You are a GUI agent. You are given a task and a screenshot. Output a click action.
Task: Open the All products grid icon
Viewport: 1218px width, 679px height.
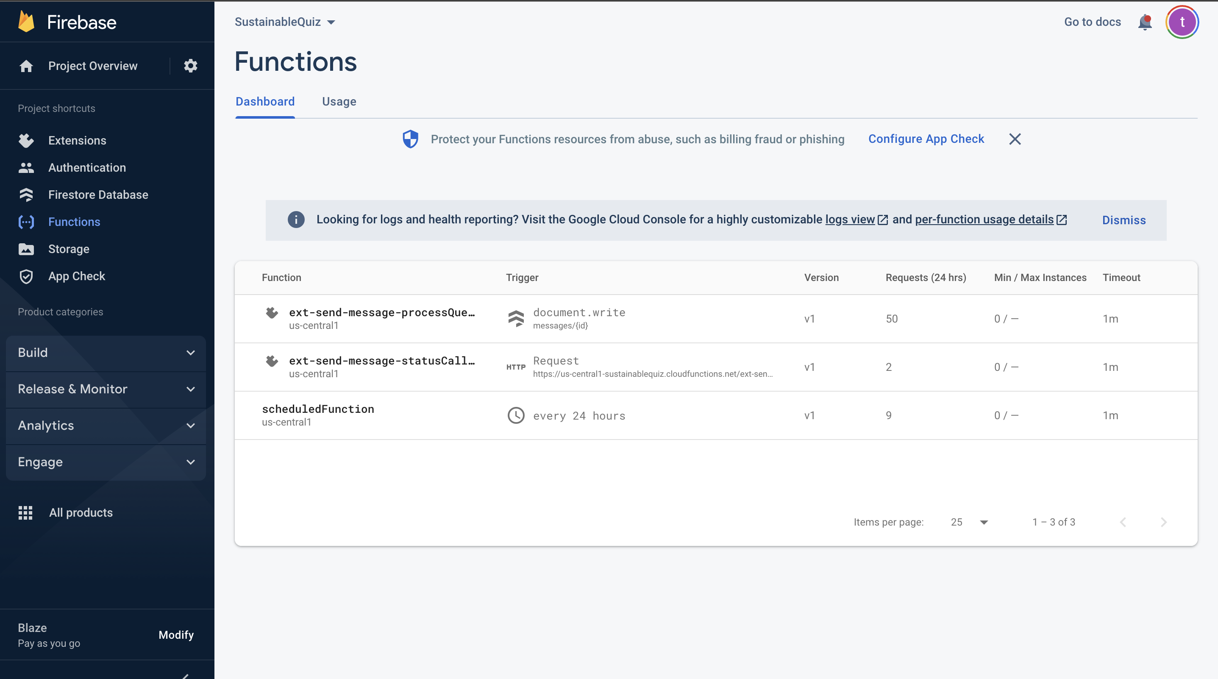tap(25, 512)
